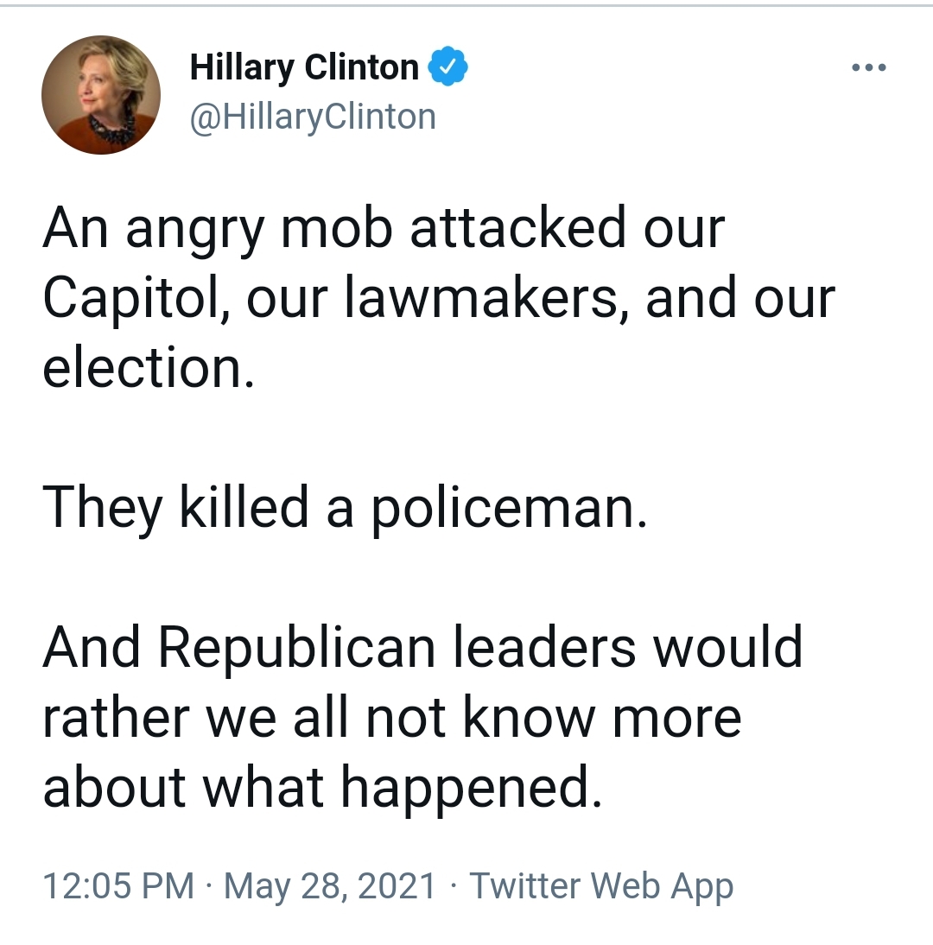This screenshot has height=945, width=933.
Task: Click the blue verified checkmark badge
Action: coord(447,67)
